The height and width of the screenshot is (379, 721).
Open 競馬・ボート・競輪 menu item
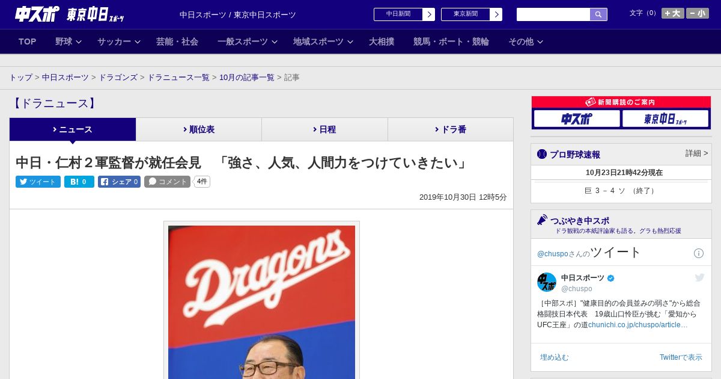pyautogui.click(x=451, y=42)
